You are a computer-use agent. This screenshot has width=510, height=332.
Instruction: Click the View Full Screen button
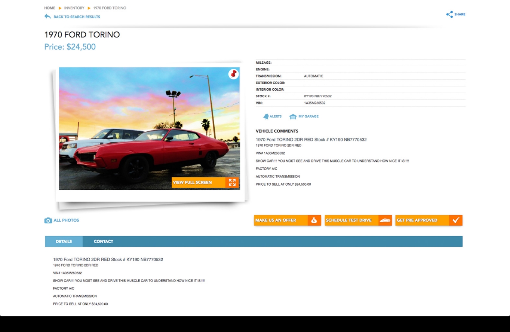[x=205, y=182]
